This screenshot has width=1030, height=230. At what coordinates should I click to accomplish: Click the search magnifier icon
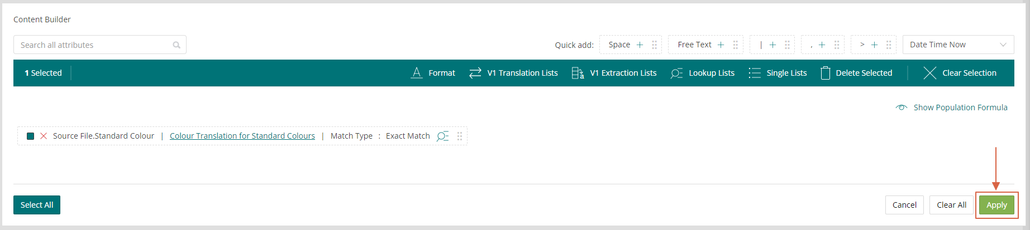177,45
